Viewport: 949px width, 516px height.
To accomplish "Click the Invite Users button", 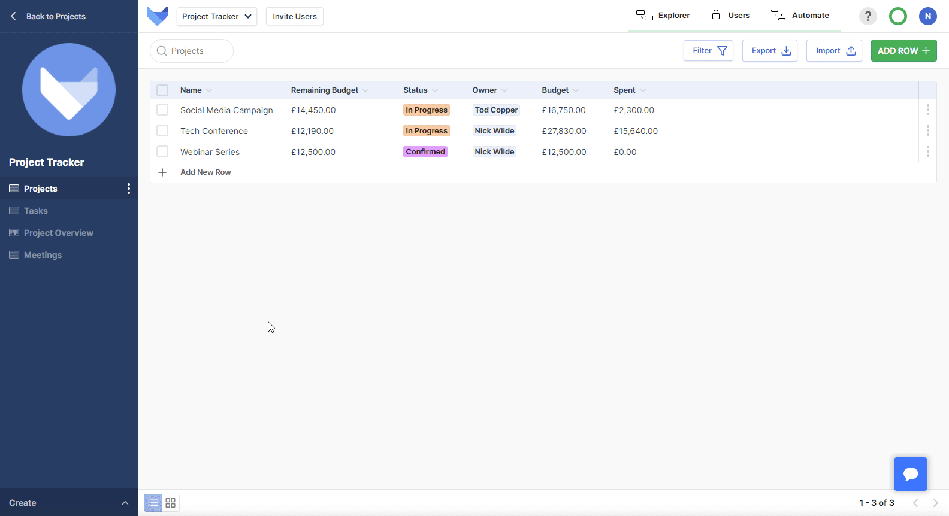I will coord(294,16).
